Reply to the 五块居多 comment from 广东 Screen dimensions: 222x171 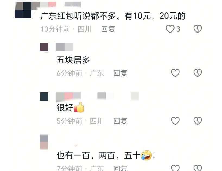tap(120, 73)
